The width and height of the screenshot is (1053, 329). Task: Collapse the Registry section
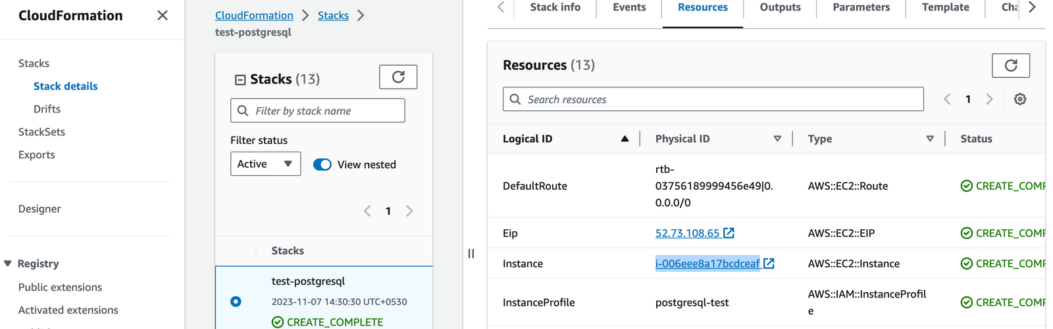click(8, 263)
